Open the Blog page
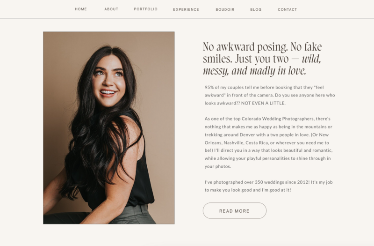Screen dimensions: 374x246 [x=256, y=9]
